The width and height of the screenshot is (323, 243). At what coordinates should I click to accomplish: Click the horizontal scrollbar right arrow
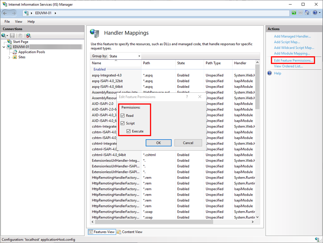(253, 222)
